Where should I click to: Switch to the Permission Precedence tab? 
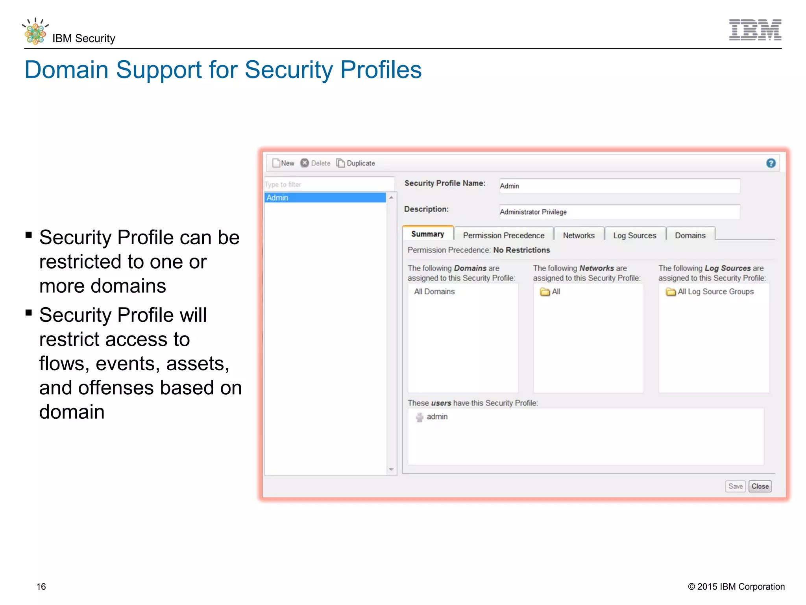coord(504,235)
